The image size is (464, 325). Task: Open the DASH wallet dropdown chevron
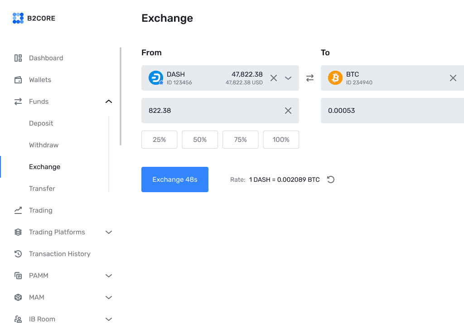pos(288,78)
